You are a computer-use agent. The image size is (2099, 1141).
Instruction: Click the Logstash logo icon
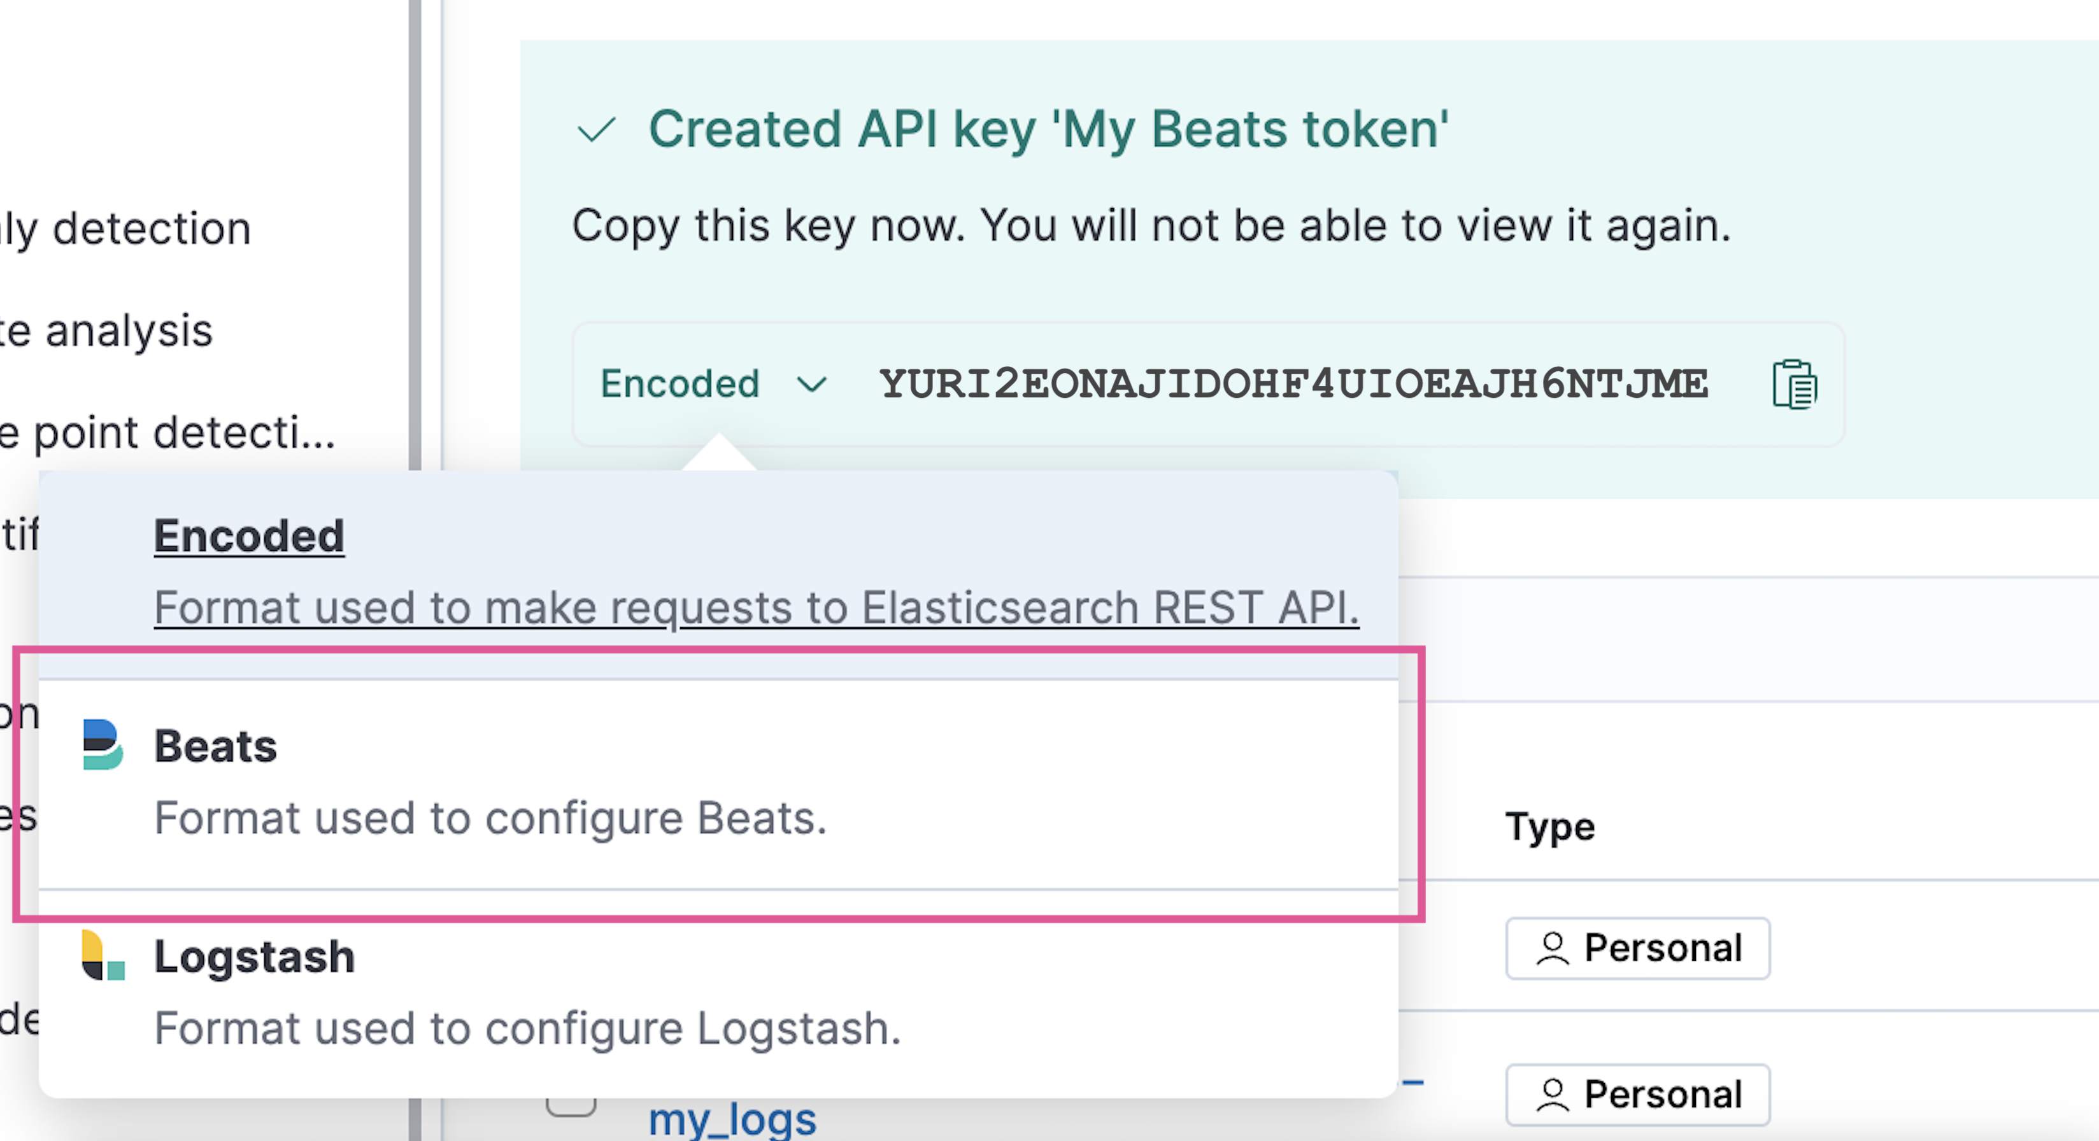pos(103,955)
